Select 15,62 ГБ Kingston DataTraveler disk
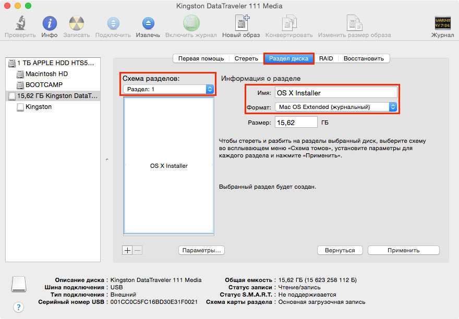Viewport: 459px width, 319px height. (53, 96)
